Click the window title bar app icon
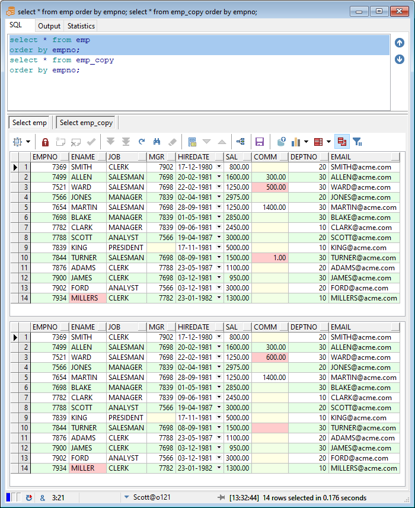The image size is (415, 508). (10, 11)
